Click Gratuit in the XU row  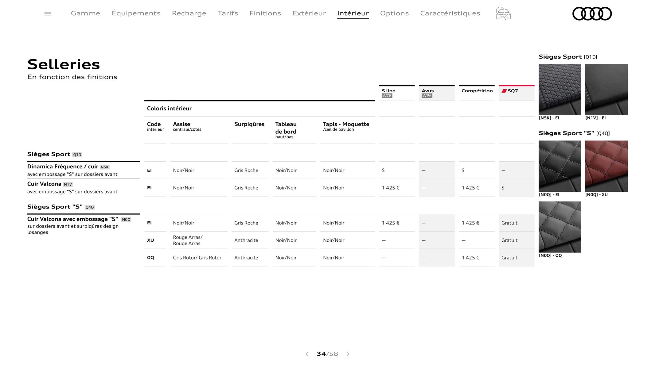(509, 240)
